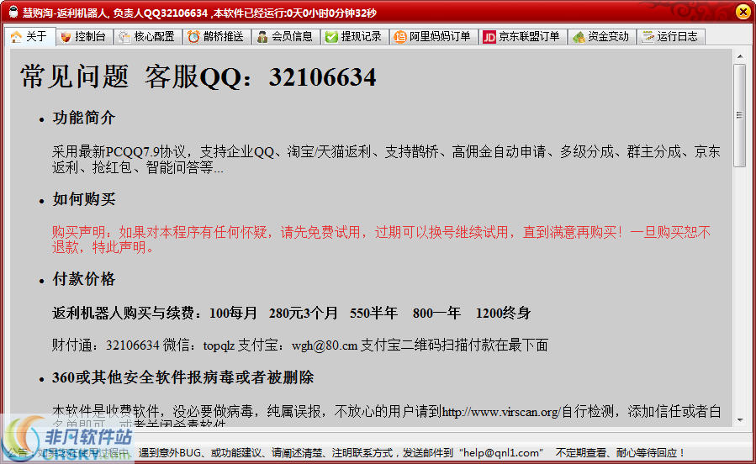Click the notepad icon on 运行日志 tab
This screenshot has height=464, width=756.
click(x=648, y=37)
